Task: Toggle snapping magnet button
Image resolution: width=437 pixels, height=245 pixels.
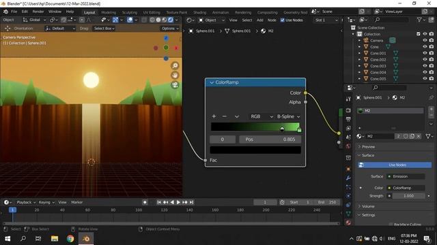Action: pos(64,20)
